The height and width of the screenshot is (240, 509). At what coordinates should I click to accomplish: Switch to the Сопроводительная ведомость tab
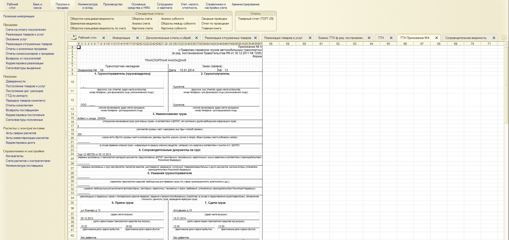click(466, 38)
